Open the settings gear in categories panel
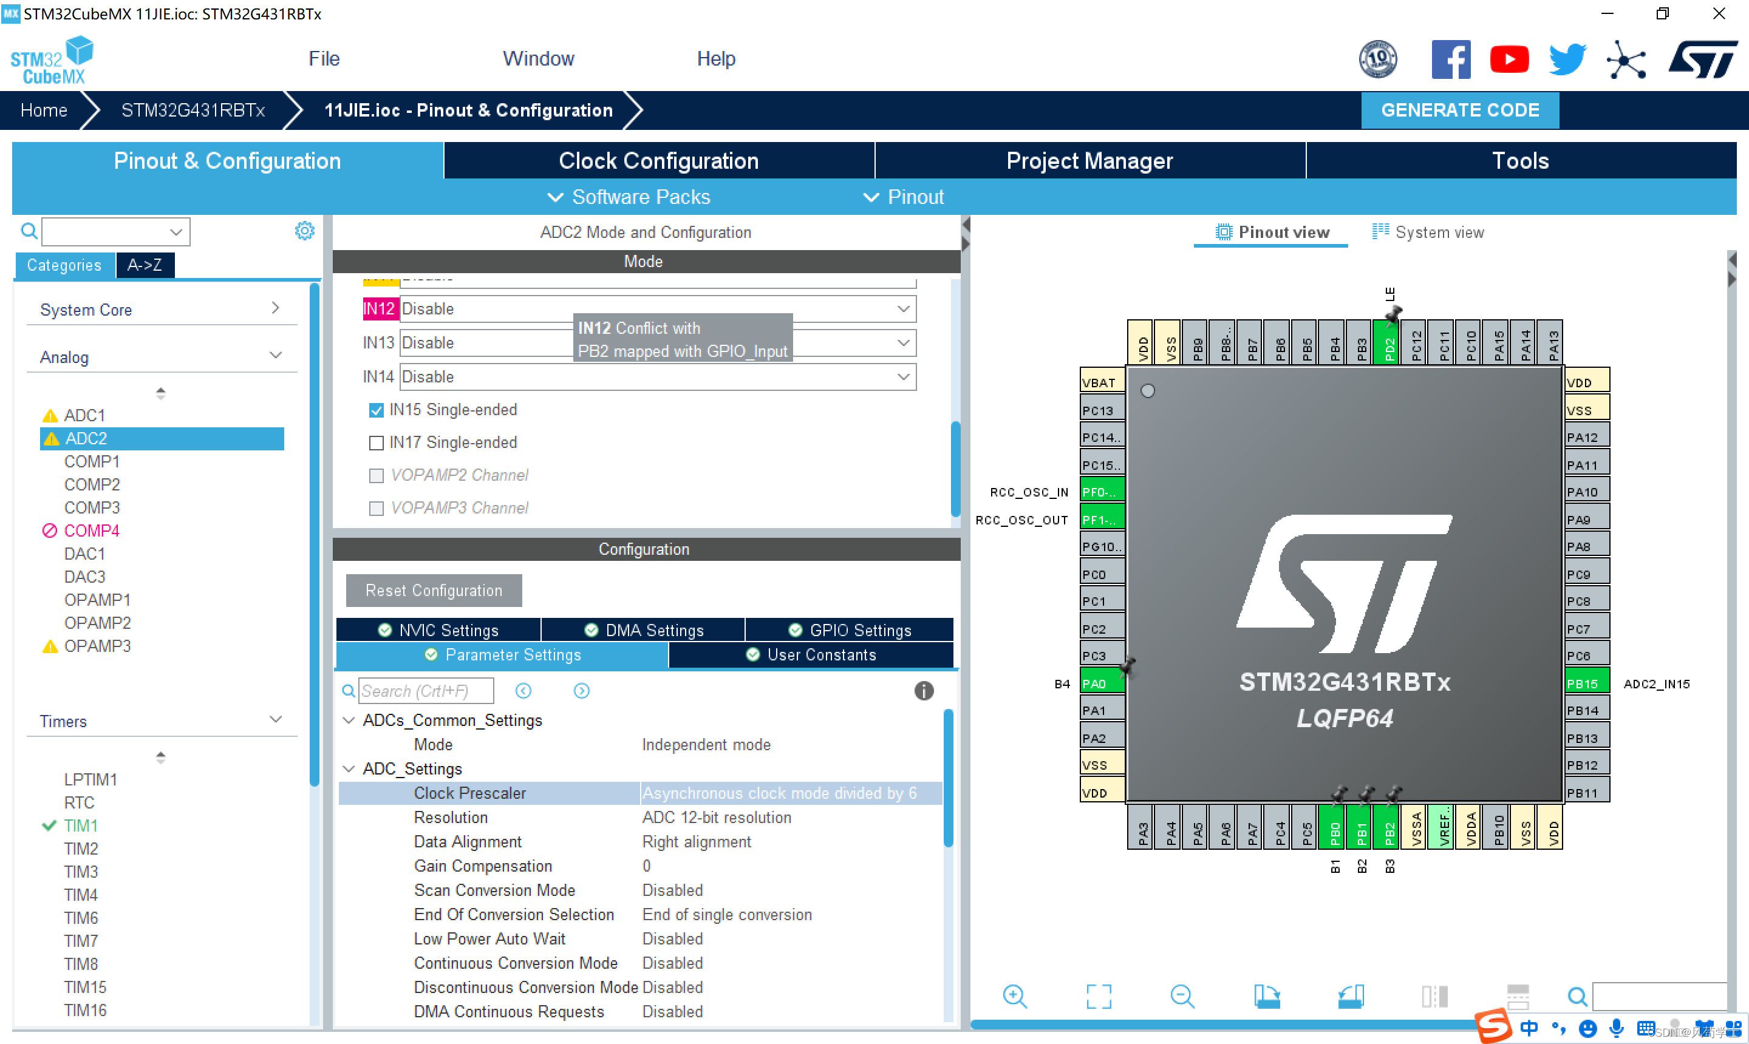Image resolution: width=1749 pixels, height=1044 pixels. point(304,231)
